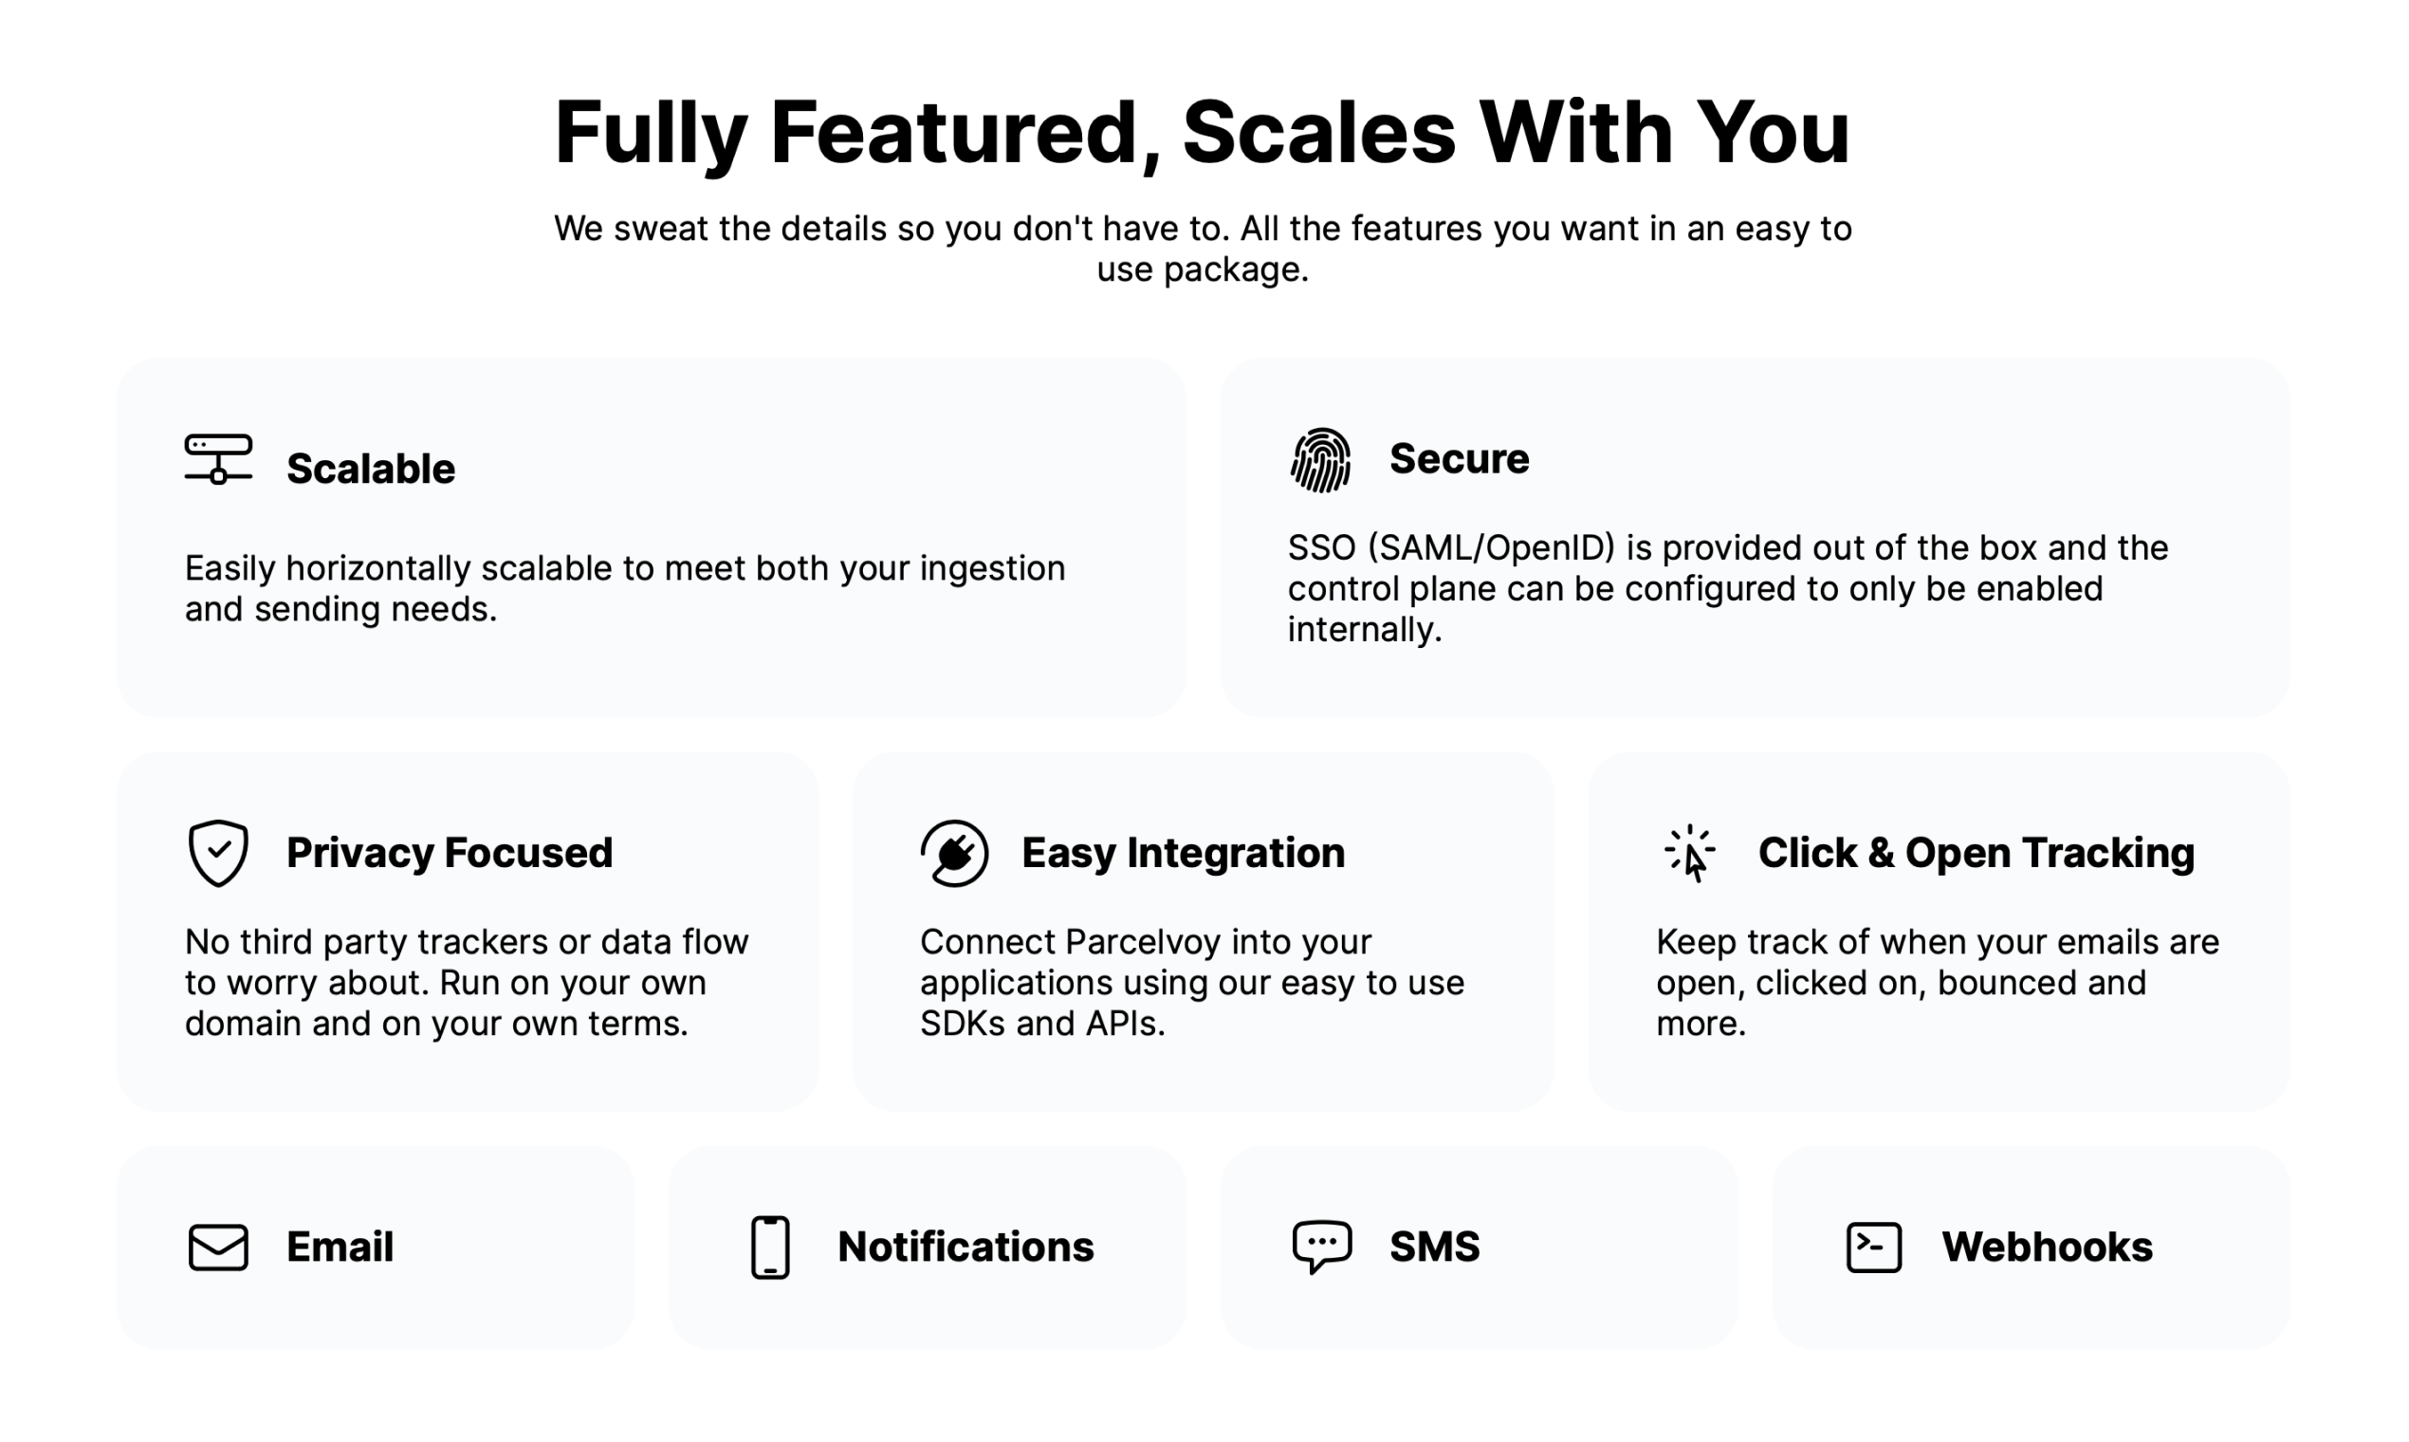Click the cursor click tracking icon

(1690, 853)
